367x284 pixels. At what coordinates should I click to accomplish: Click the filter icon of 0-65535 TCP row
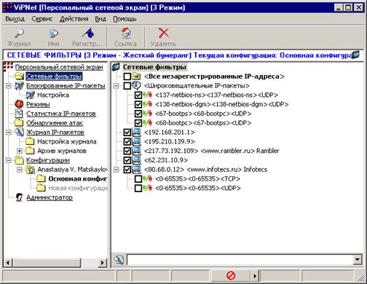[x=148, y=179]
